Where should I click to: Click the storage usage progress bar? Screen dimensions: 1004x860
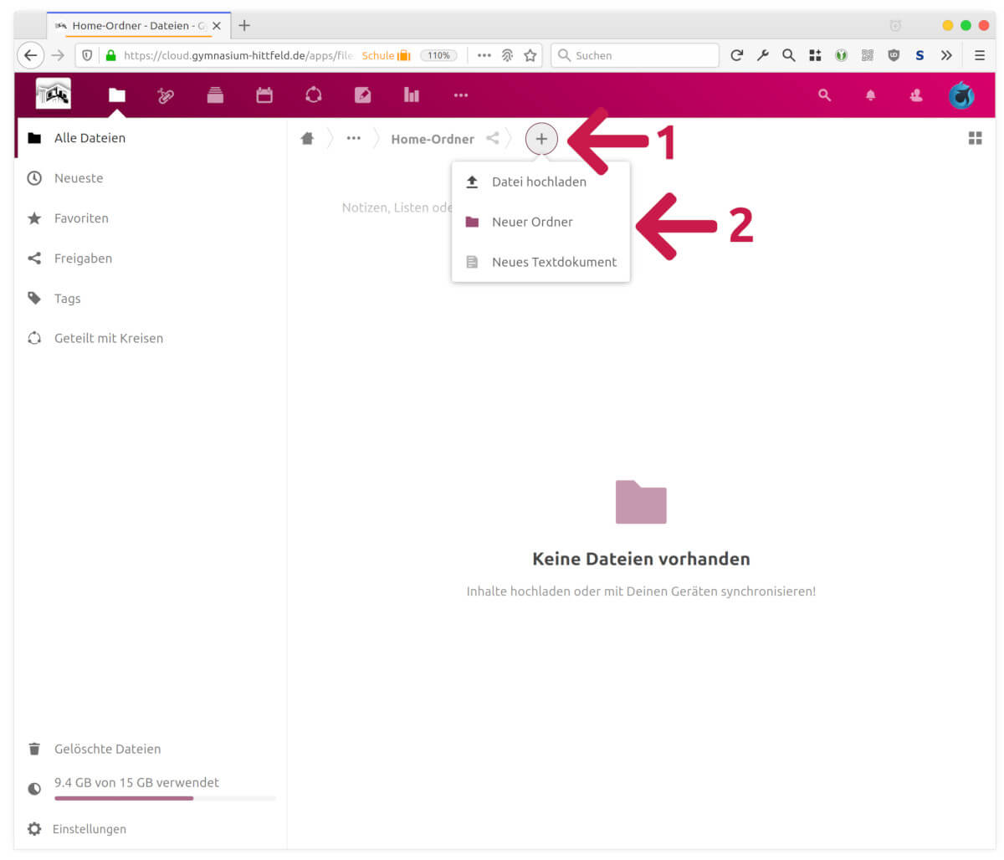165,798
